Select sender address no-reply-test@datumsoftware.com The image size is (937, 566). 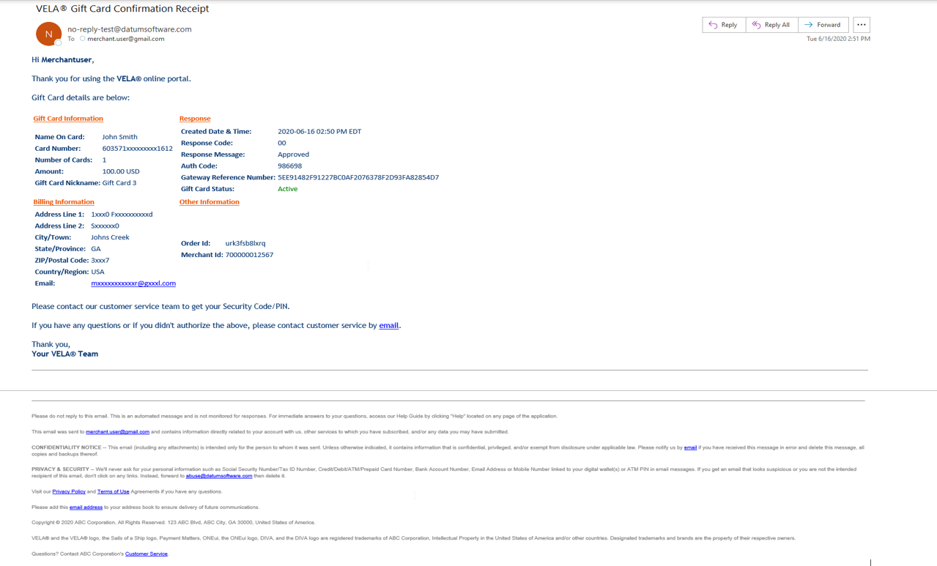click(x=129, y=29)
